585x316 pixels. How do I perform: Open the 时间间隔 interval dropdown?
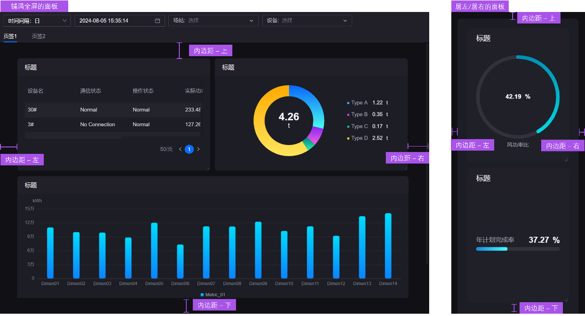tap(37, 21)
